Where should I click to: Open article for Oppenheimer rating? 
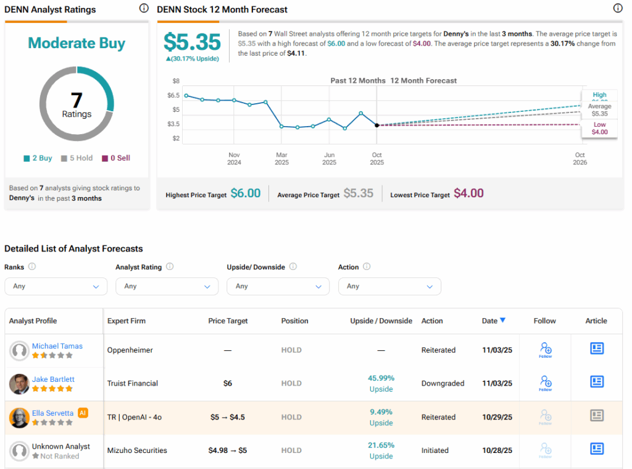pyautogui.click(x=596, y=349)
